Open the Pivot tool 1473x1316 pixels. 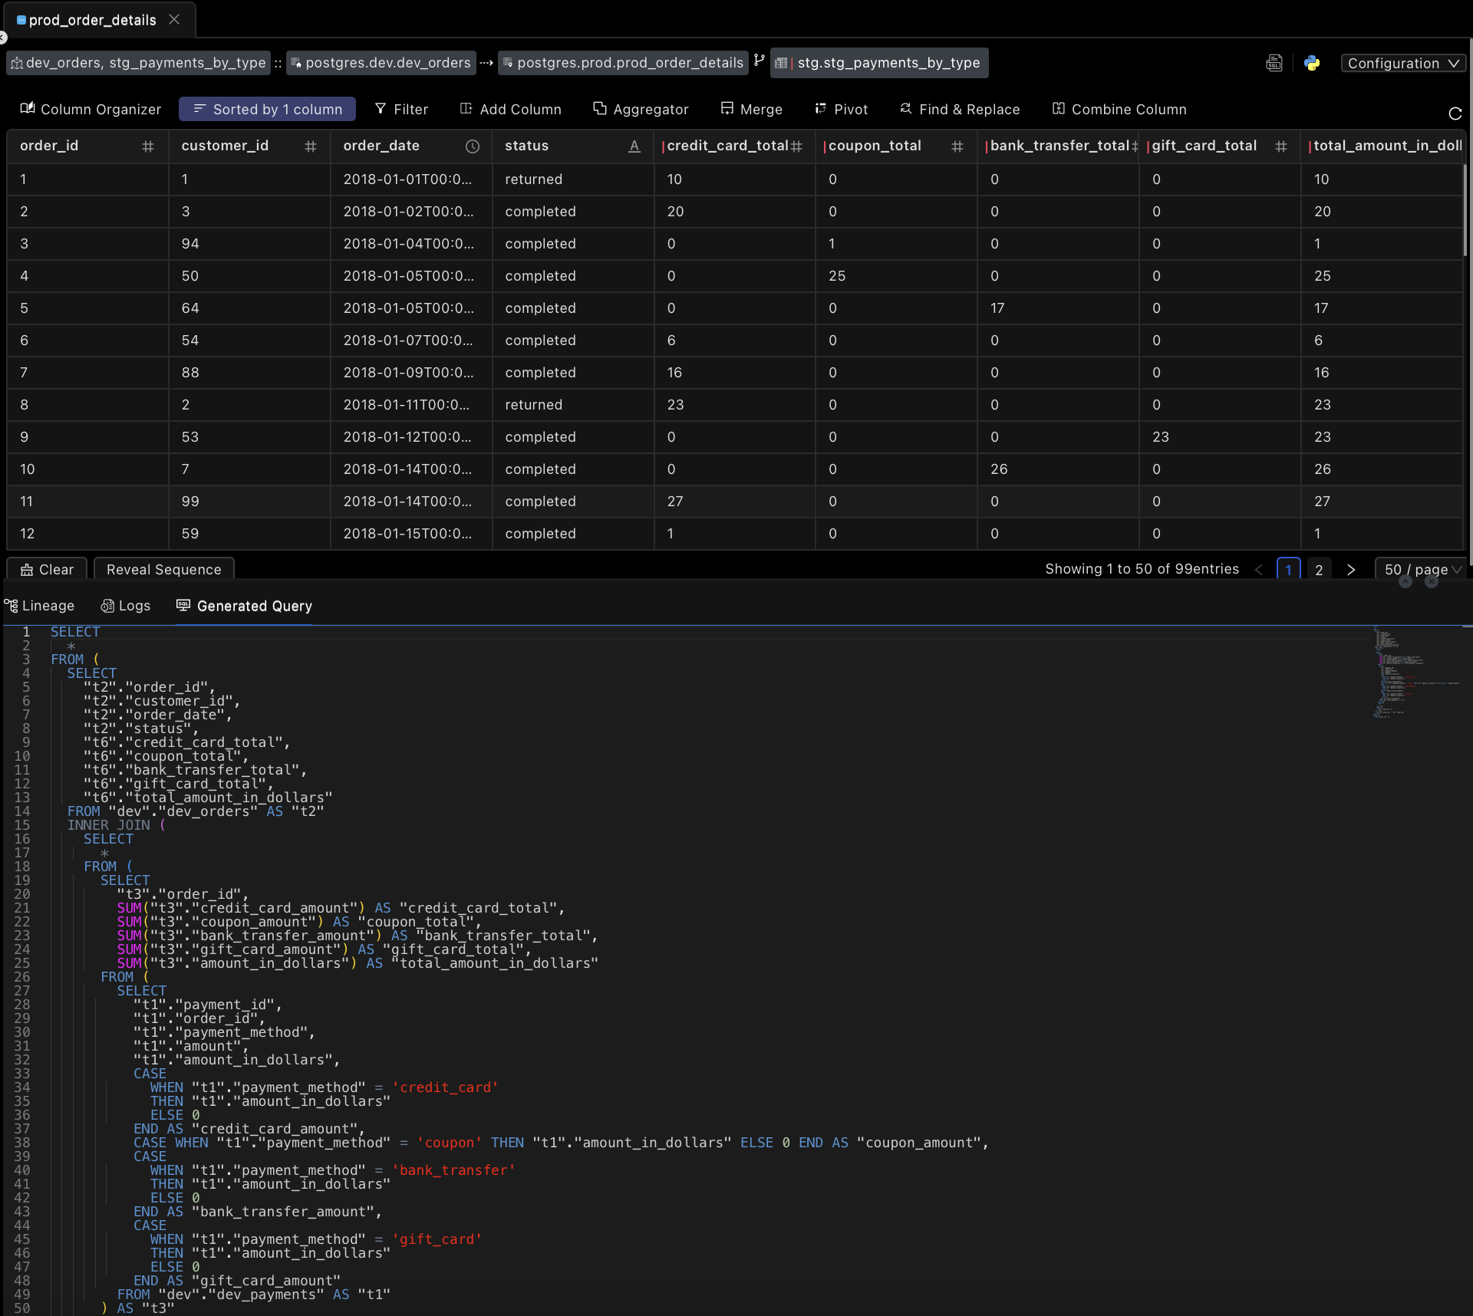pos(841,109)
